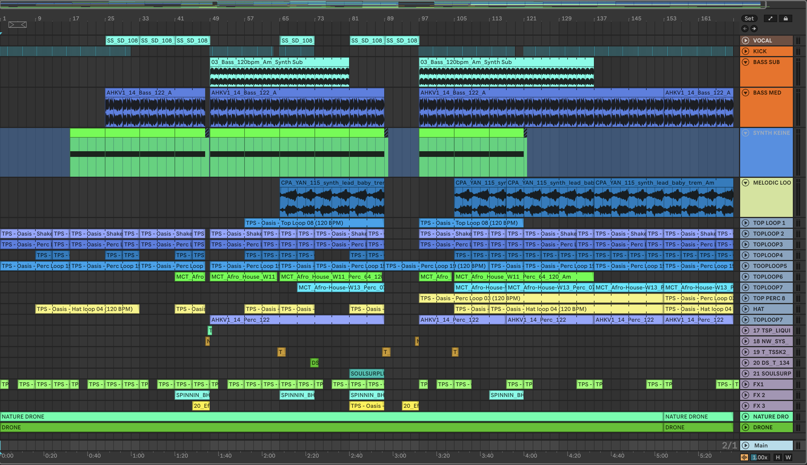The image size is (807, 465).
Task: Collapse the MELODIC LOO track
Action: [746, 183]
